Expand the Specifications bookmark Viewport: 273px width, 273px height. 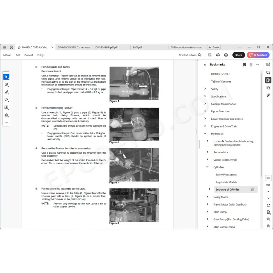205,96
